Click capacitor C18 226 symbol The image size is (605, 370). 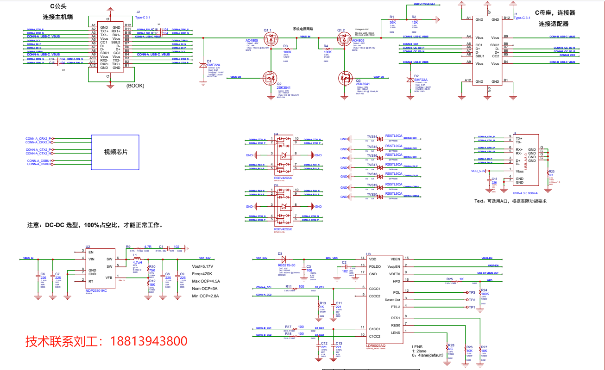tap(489, 180)
